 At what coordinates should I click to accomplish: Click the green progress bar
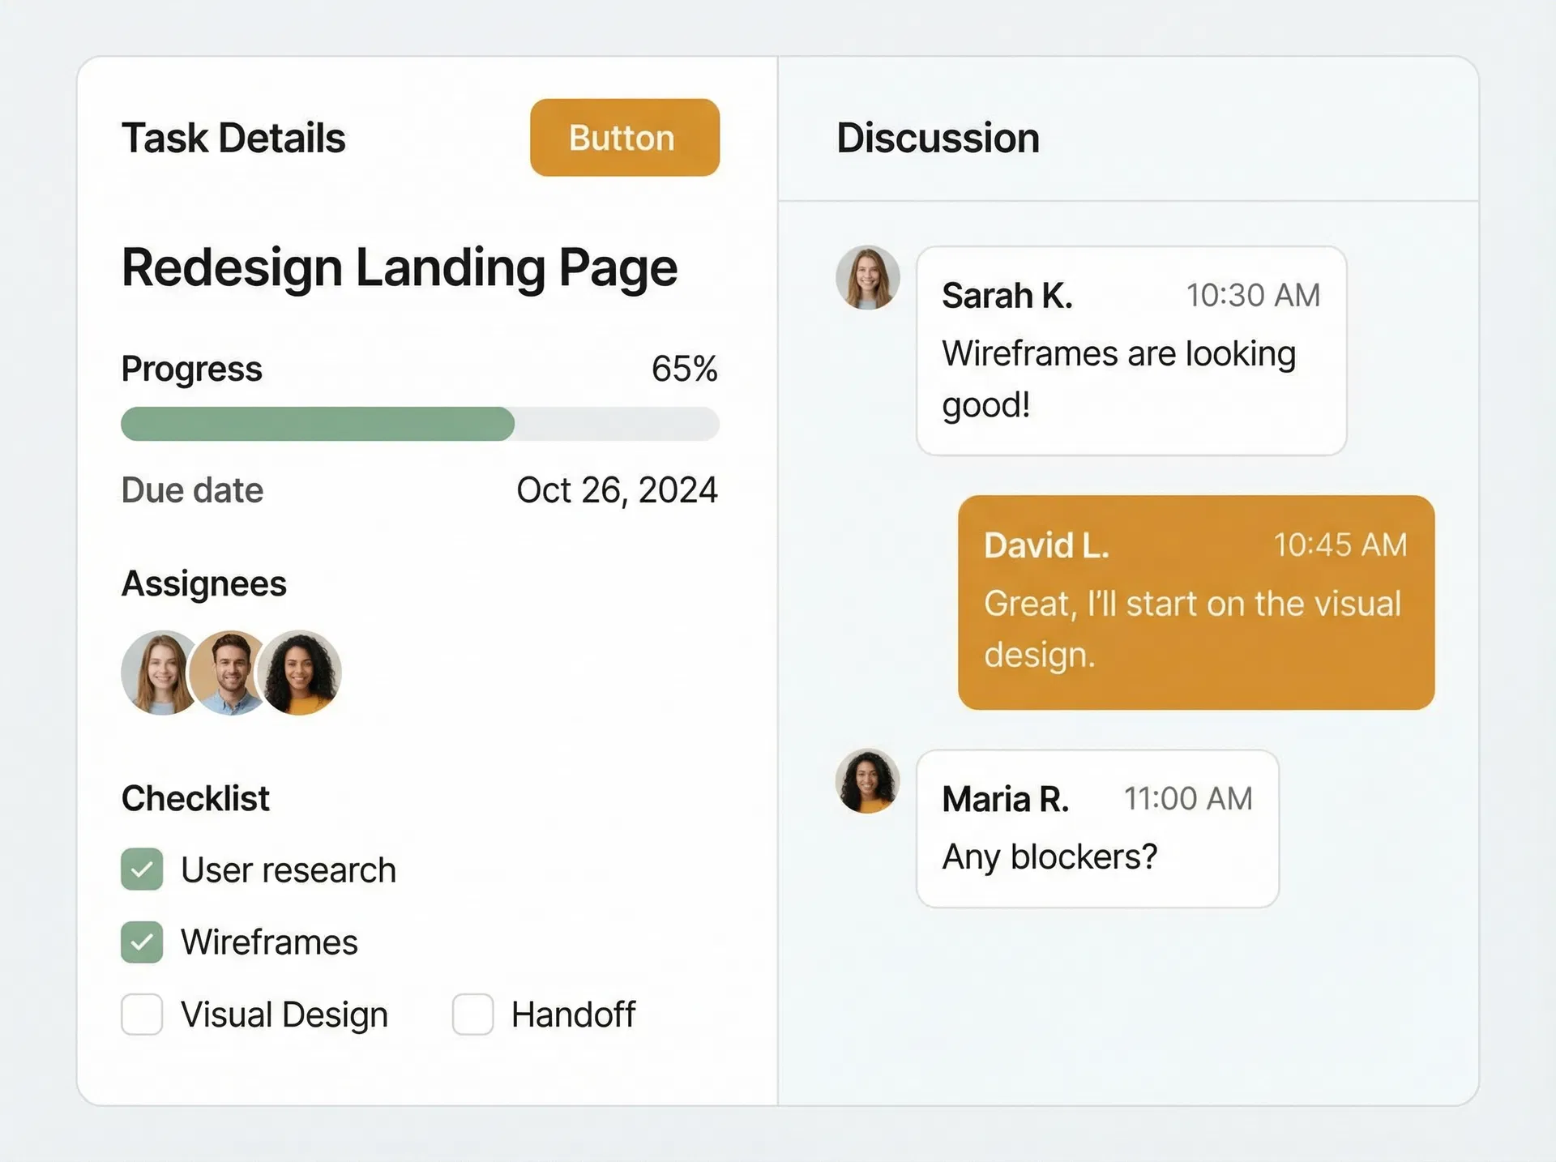(316, 423)
